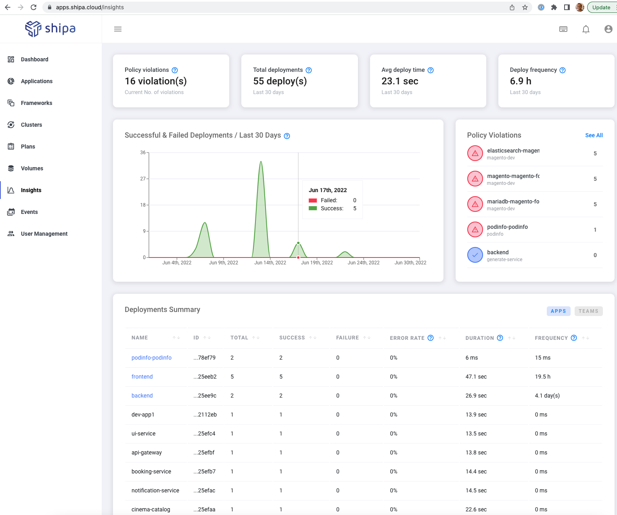617x515 pixels.
Task: Click warning icon for podinfo-podinfo violation
Action: tap(475, 230)
